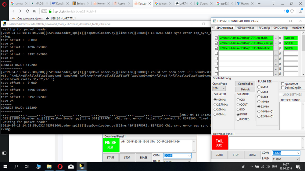Image resolution: width=305 pixels, height=171 pixels.
Task: Switch to Python flash tool taskbar icon
Action: pos(82,166)
